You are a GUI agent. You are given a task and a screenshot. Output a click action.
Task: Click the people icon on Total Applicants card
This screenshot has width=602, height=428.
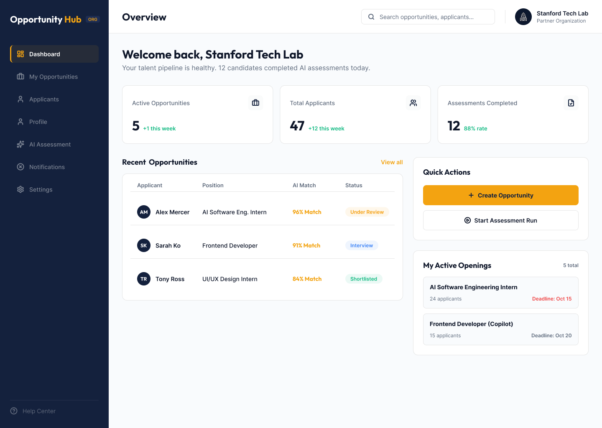pos(413,103)
